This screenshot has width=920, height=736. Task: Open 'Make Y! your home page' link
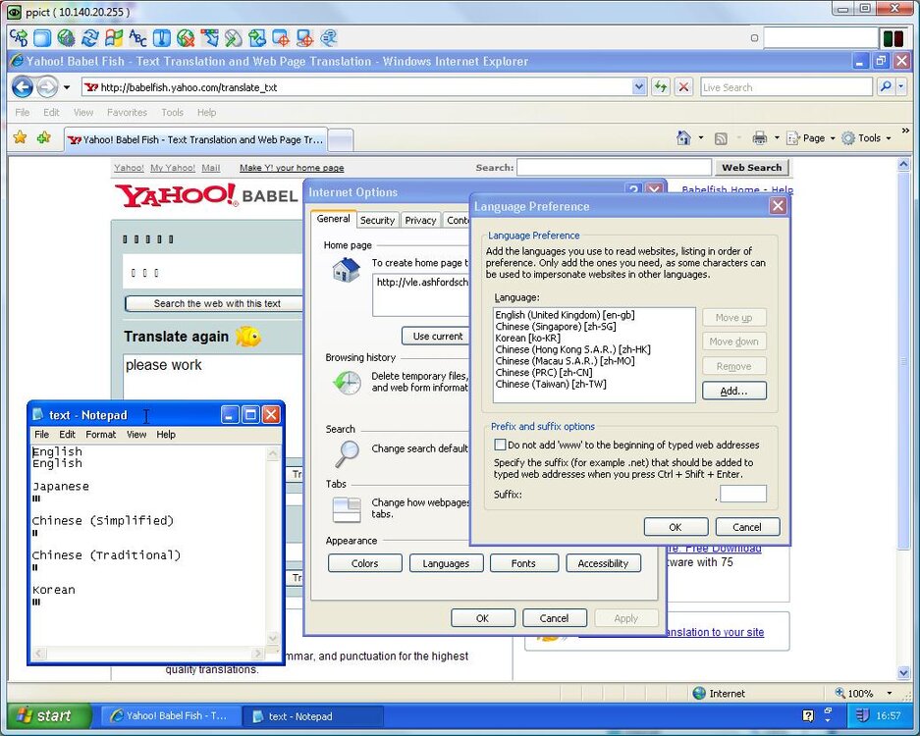click(292, 168)
